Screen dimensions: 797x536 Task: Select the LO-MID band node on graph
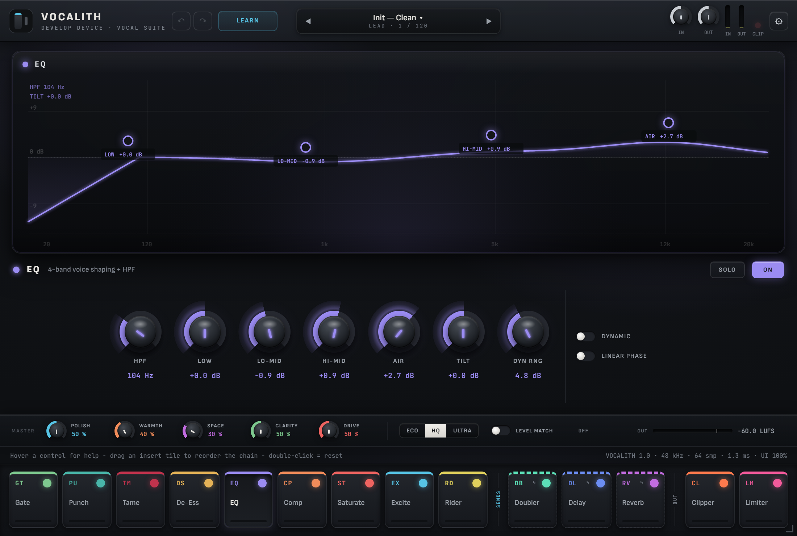[x=306, y=147]
